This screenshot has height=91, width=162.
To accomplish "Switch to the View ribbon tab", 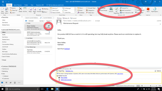I will click(32, 5).
